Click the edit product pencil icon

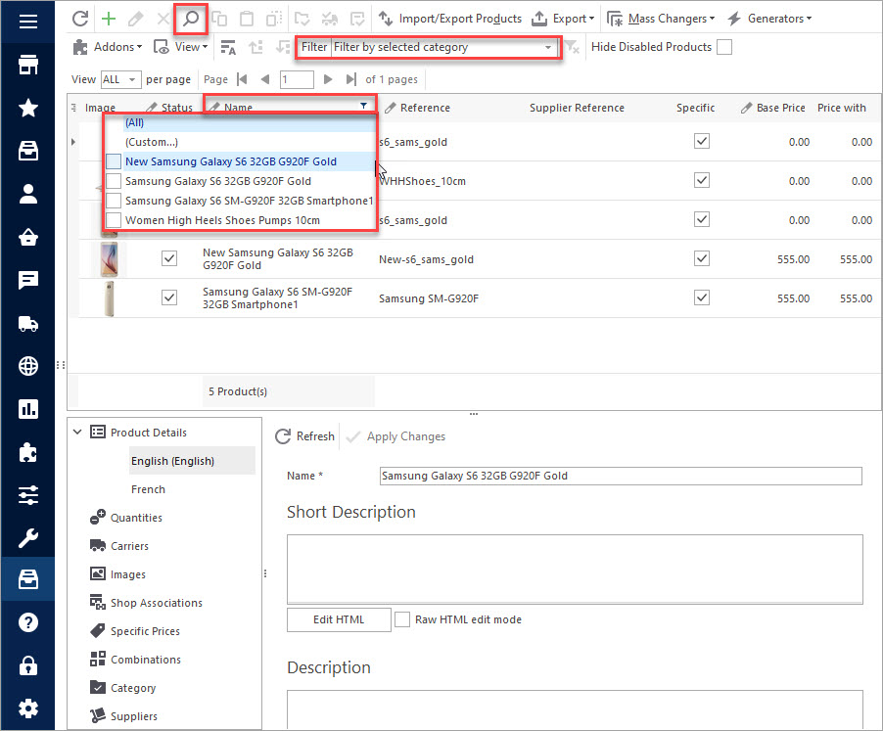click(x=136, y=19)
